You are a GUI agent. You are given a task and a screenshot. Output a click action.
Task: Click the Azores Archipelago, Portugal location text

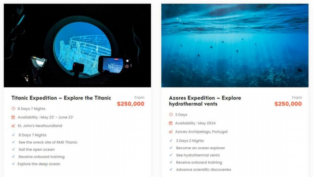click(x=201, y=132)
